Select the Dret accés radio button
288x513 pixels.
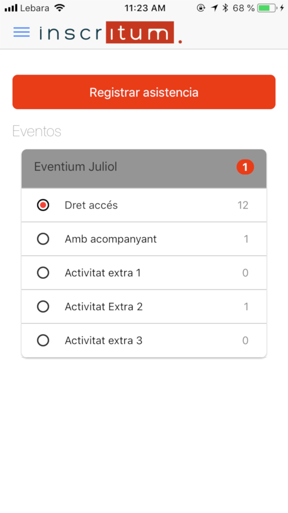(43, 205)
